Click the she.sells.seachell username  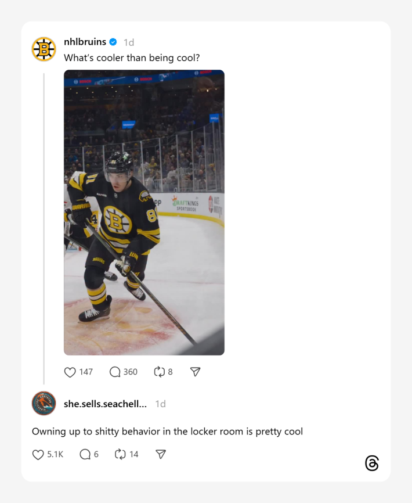pyautogui.click(x=104, y=404)
